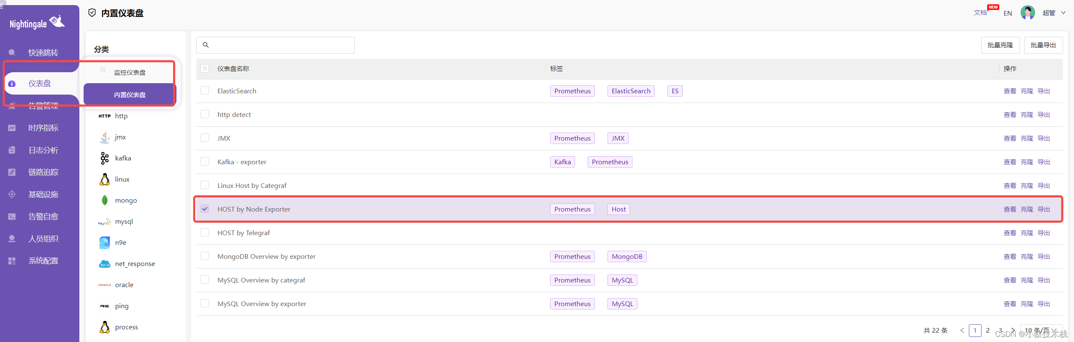The image size is (1074, 342).
Task: Click the Kafka tag on Kafka - exporter row
Action: pyautogui.click(x=562, y=162)
